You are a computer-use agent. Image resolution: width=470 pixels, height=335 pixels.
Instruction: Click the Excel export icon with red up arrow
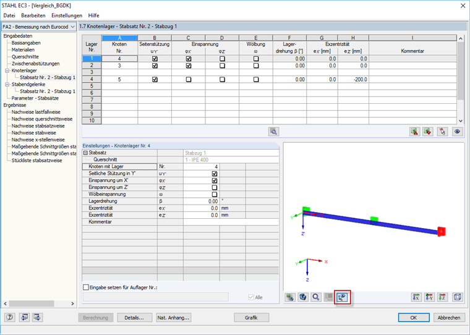pos(414,132)
